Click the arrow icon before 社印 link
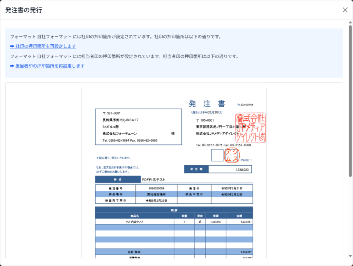The height and width of the screenshot is (266, 353). [12, 46]
